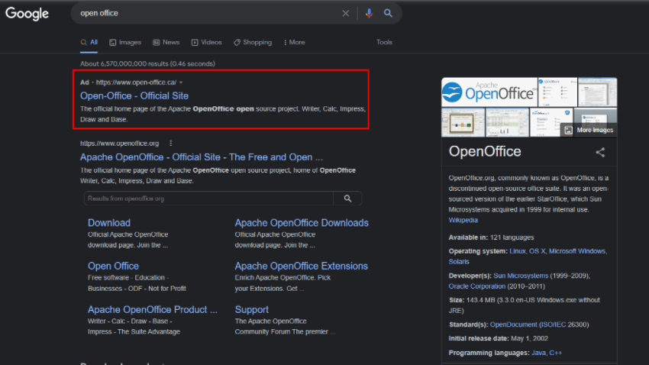649x365 pixels.
Task: Open the Apache OpenOffice Extensions sitelink
Action: [x=302, y=266]
